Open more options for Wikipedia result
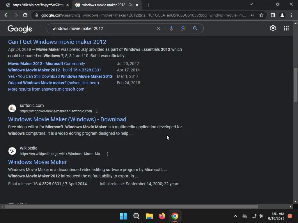 (x=108, y=154)
